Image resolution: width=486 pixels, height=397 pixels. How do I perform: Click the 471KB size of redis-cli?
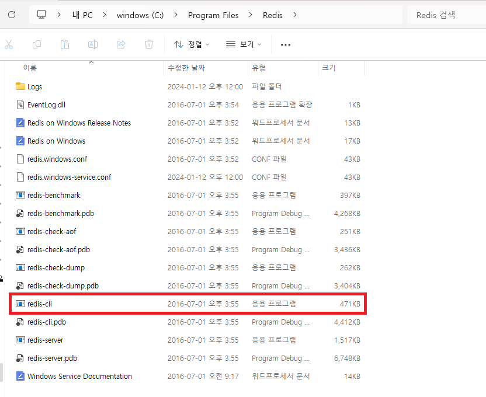[x=350, y=304]
